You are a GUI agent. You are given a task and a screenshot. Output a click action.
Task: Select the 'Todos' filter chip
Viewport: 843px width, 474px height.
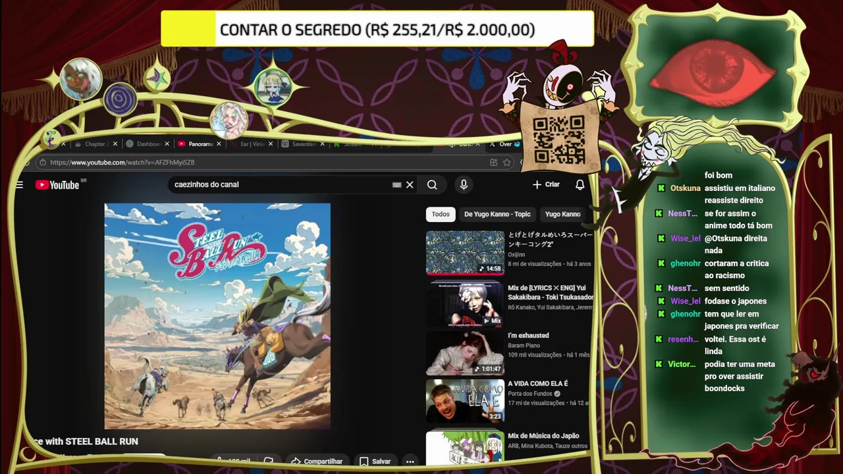pos(441,214)
